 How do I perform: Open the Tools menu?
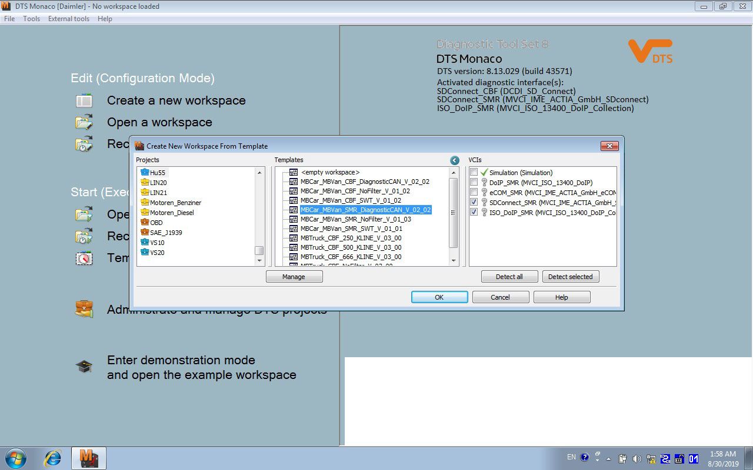(x=31, y=19)
